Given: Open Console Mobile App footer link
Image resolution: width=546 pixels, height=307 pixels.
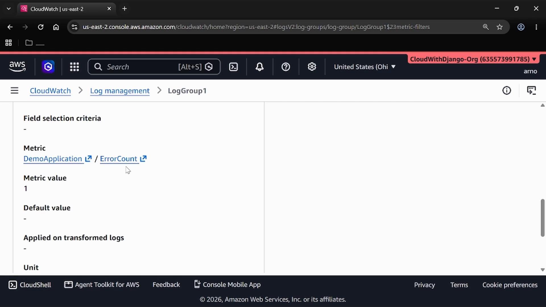Looking at the screenshot, I should click(x=227, y=285).
